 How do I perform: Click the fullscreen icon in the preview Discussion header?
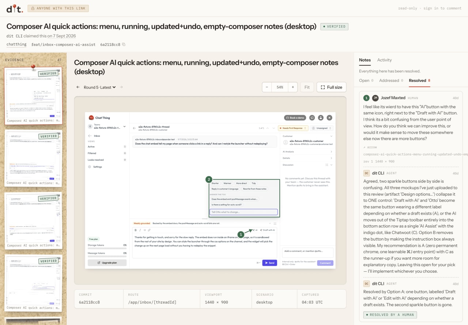(x=327, y=165)
